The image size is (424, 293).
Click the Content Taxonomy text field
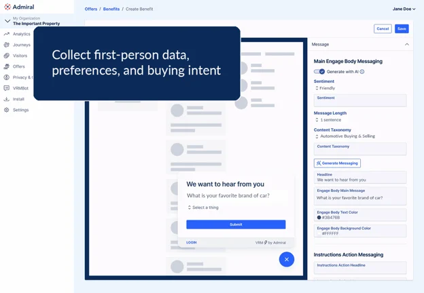[x=360, y=149]
